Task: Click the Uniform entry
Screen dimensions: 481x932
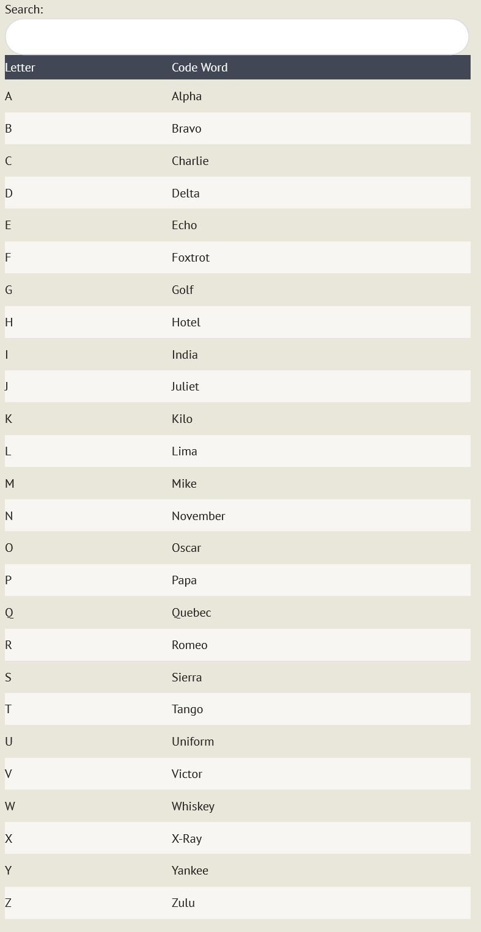Action: (193, 741)
